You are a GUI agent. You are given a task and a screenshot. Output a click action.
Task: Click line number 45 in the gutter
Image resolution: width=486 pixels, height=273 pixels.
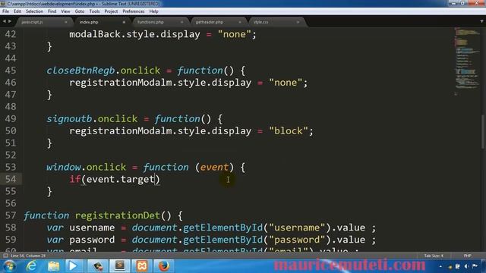pos(11,71)
